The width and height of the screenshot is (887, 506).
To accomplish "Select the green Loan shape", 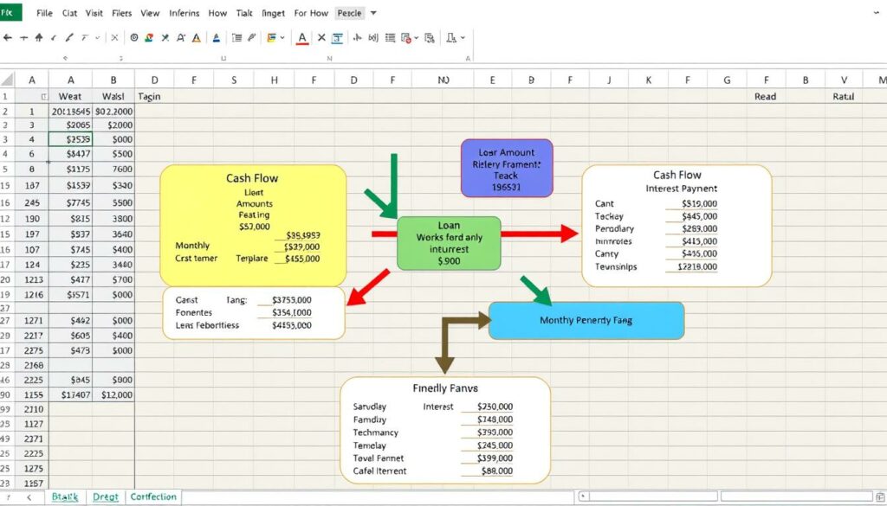I will [450, 243].
